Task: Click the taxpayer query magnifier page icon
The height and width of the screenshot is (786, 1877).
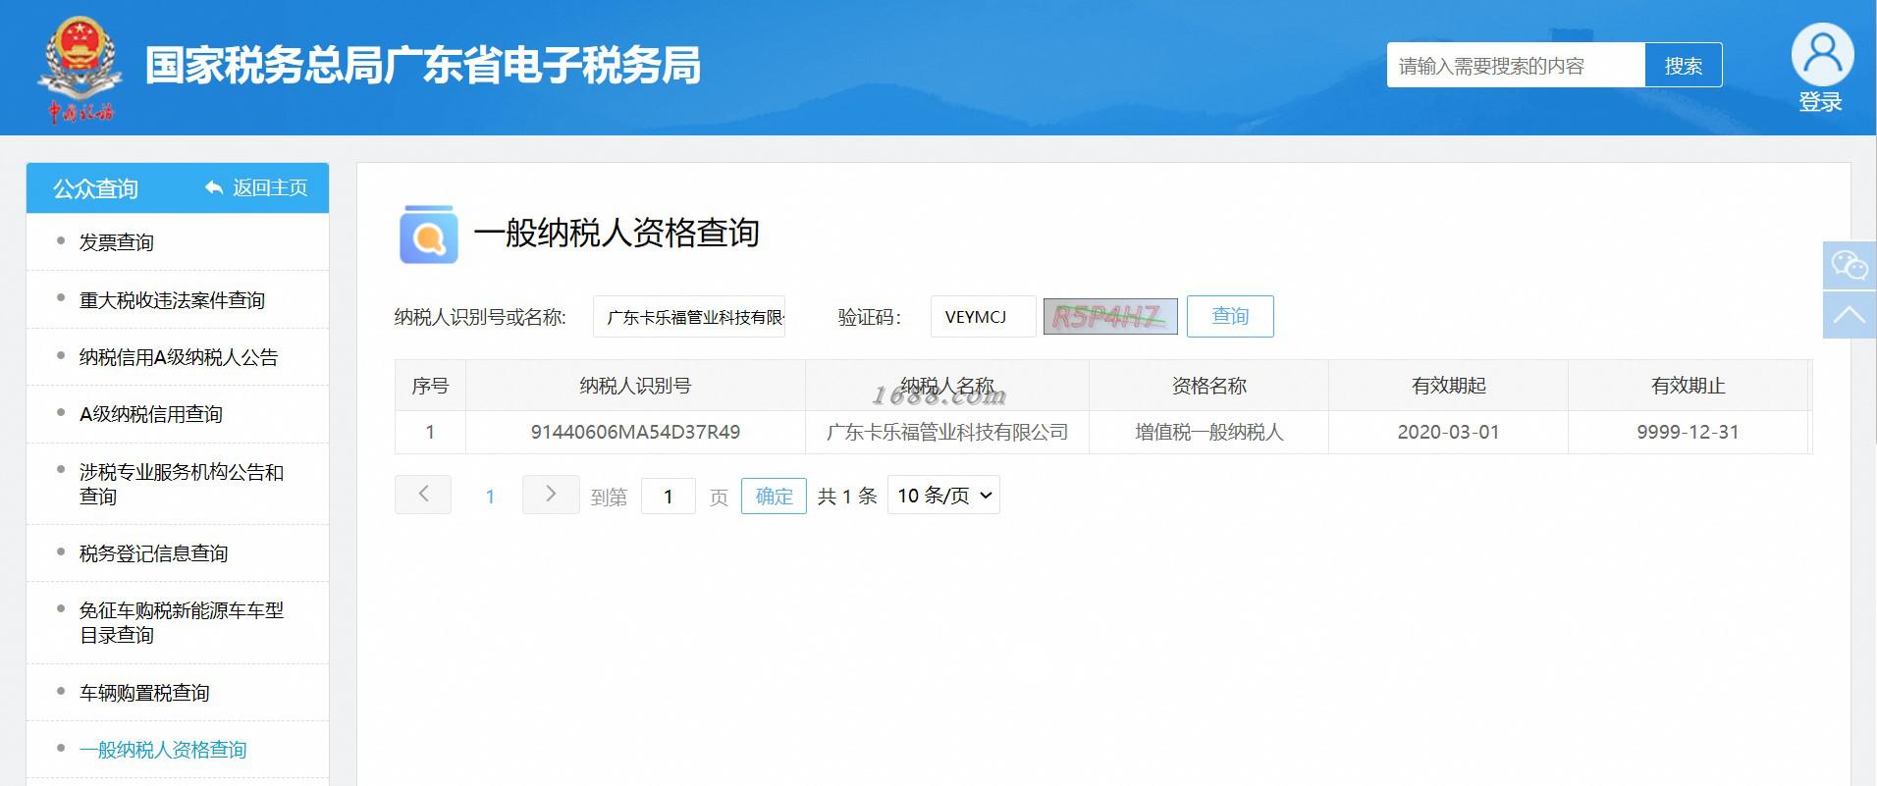Action: (x=428, y=235)
